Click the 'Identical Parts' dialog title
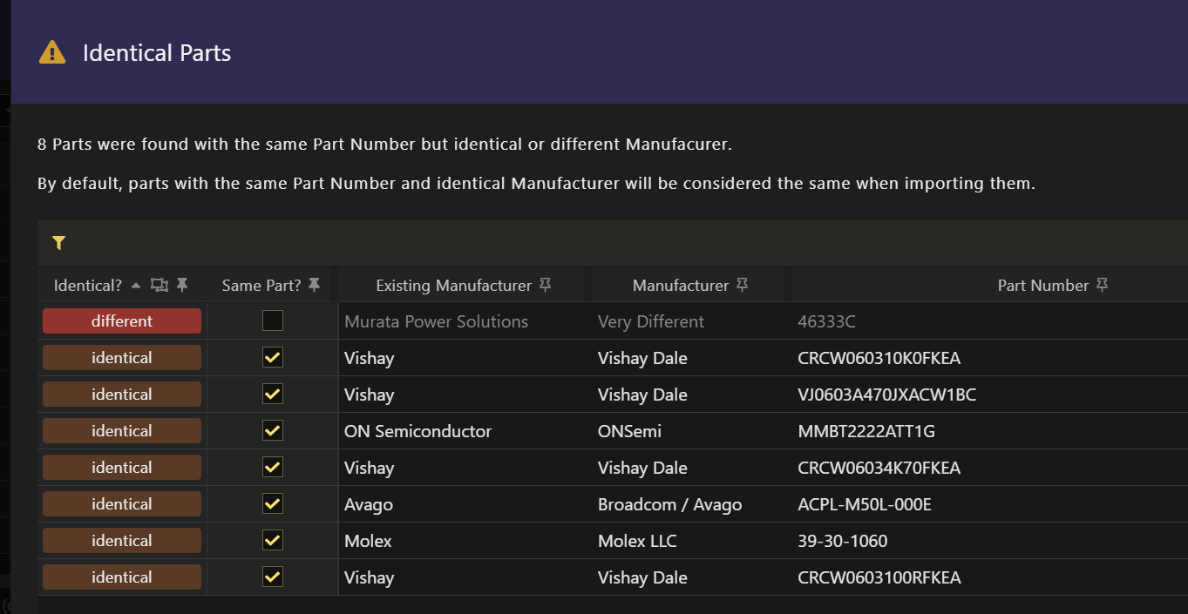Viewport: 1188px width, 614px height. [x=157, y=53]
